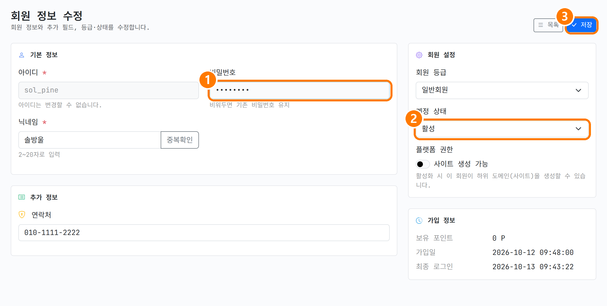Click the disabled 아이디 field sol_pine
This screenshot has width=607, height=306.
(109, 90)
